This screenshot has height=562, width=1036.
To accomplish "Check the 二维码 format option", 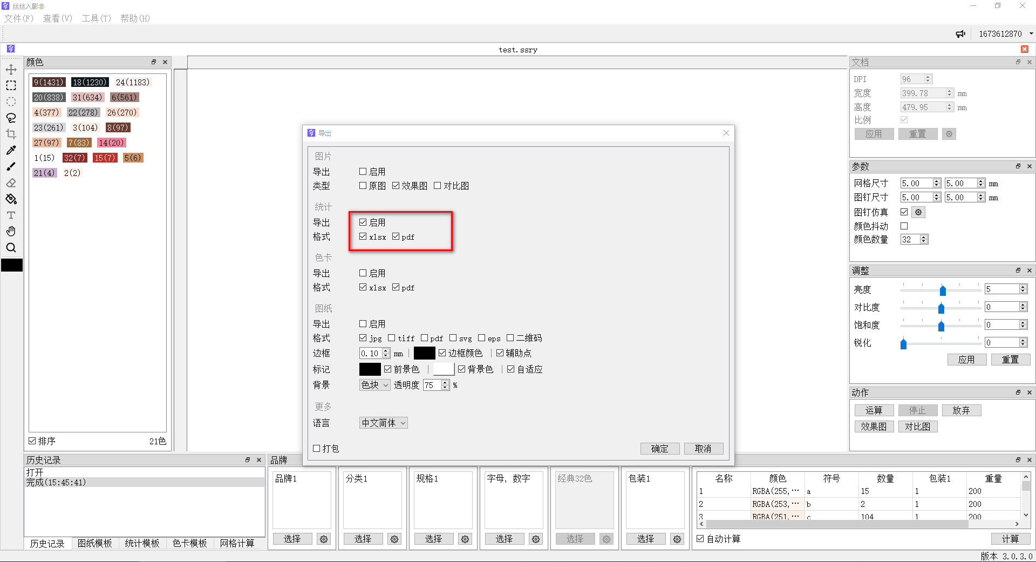I will click(x=510, y=338).
